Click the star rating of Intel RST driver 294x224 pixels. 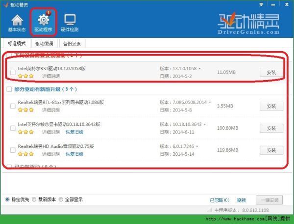click(26, 76)
